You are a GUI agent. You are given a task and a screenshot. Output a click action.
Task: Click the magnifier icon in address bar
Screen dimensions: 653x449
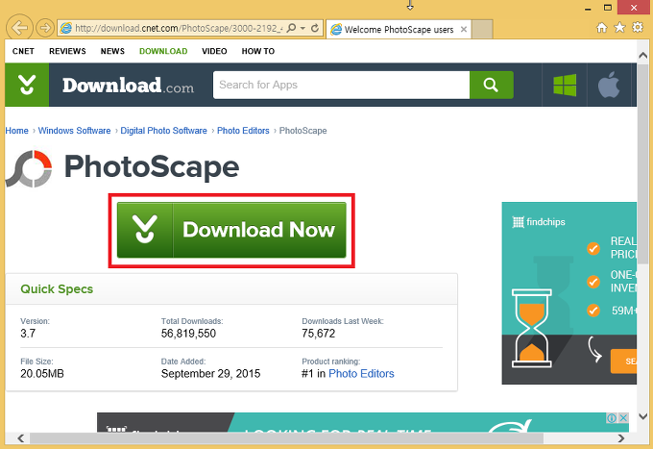(292, 28)
